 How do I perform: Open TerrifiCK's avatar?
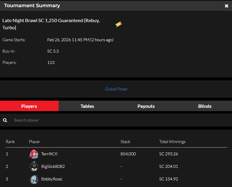(x=34, y=154)
